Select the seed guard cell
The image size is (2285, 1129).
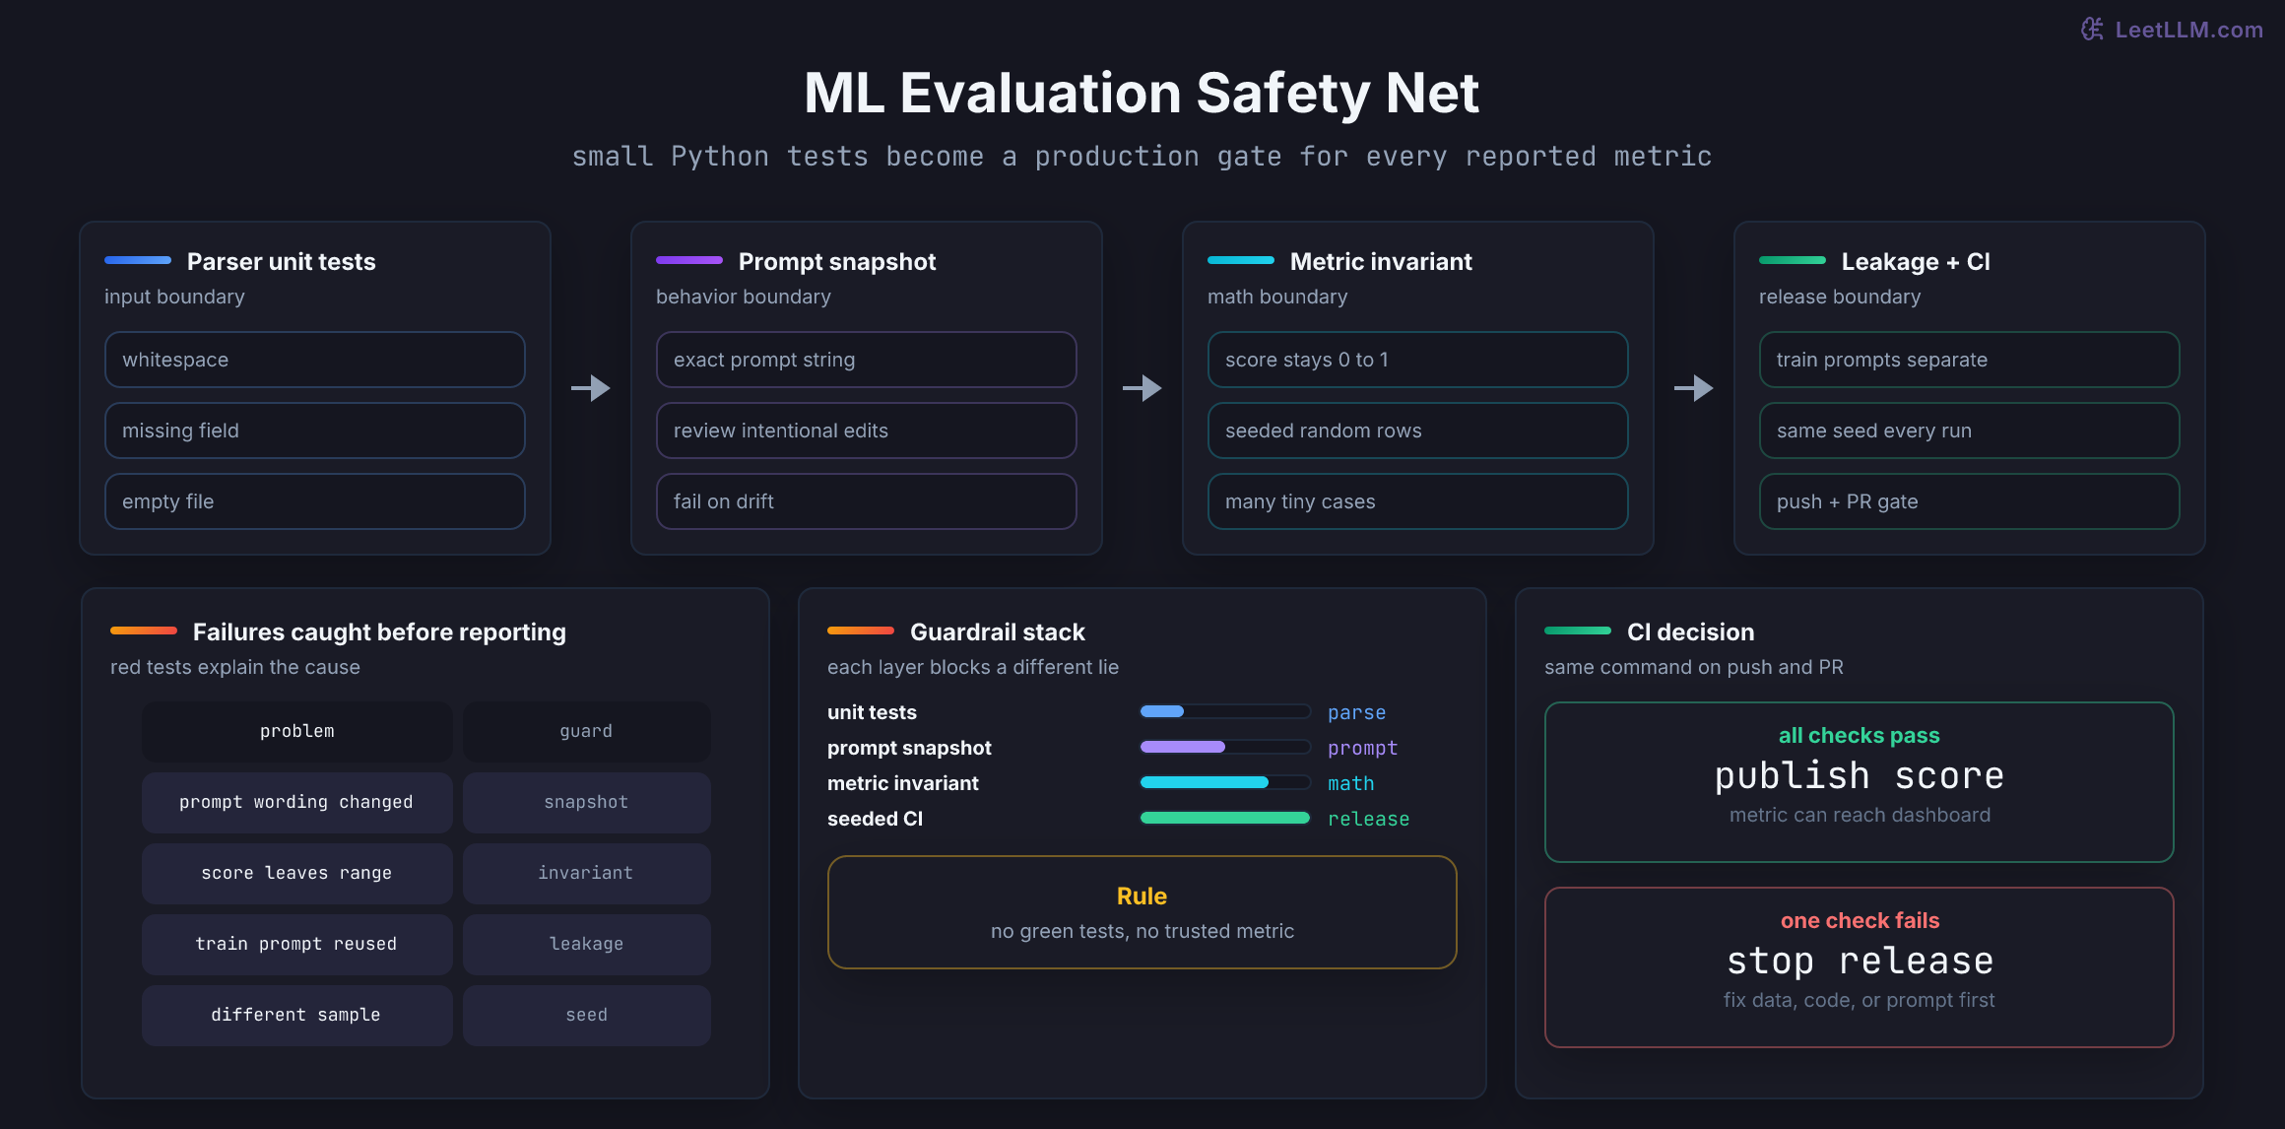(586, 1015)
